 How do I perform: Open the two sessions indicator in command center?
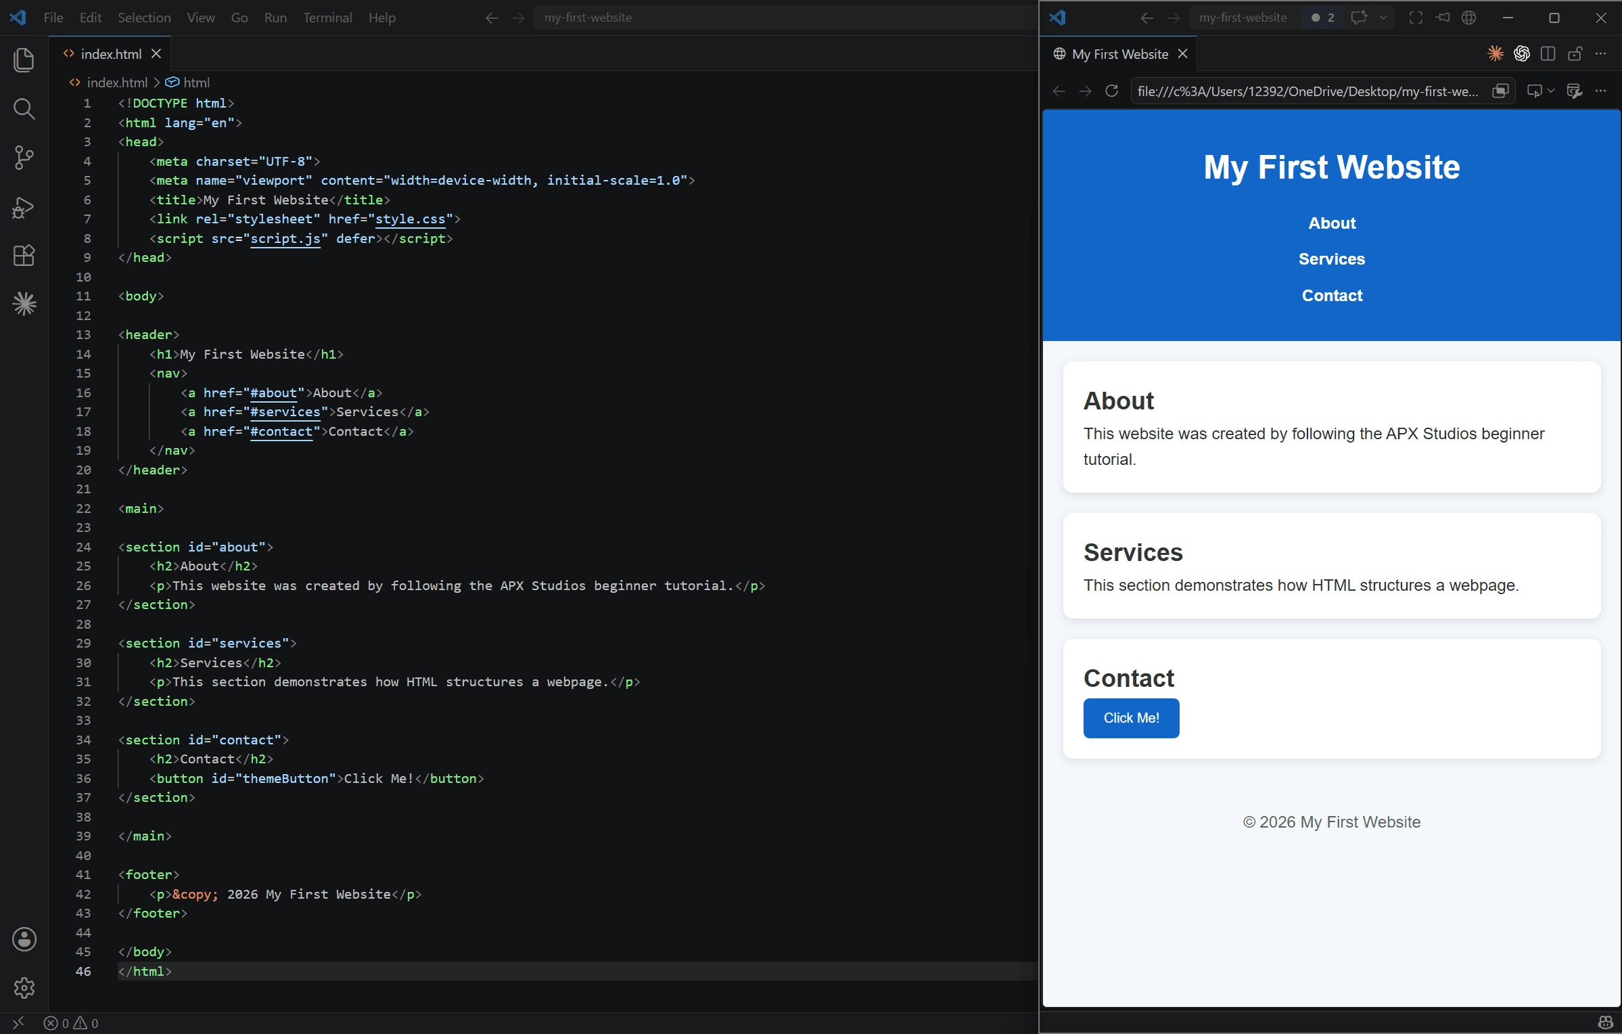pos(1323,18)
